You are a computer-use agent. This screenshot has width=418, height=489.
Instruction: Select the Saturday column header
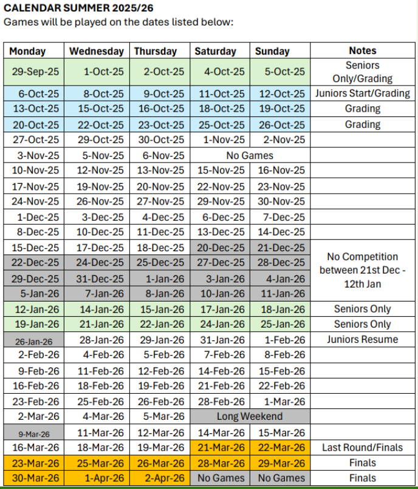pyautogui.click(x=215, y=52)
